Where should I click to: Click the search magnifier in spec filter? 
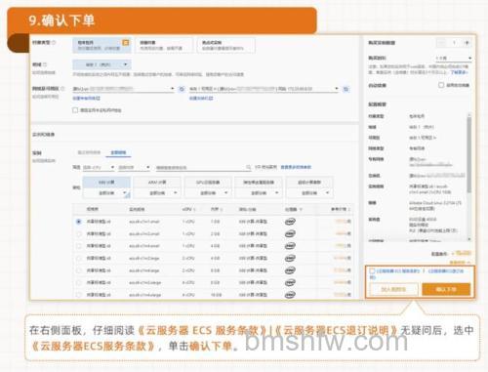(x=249, y=167)
